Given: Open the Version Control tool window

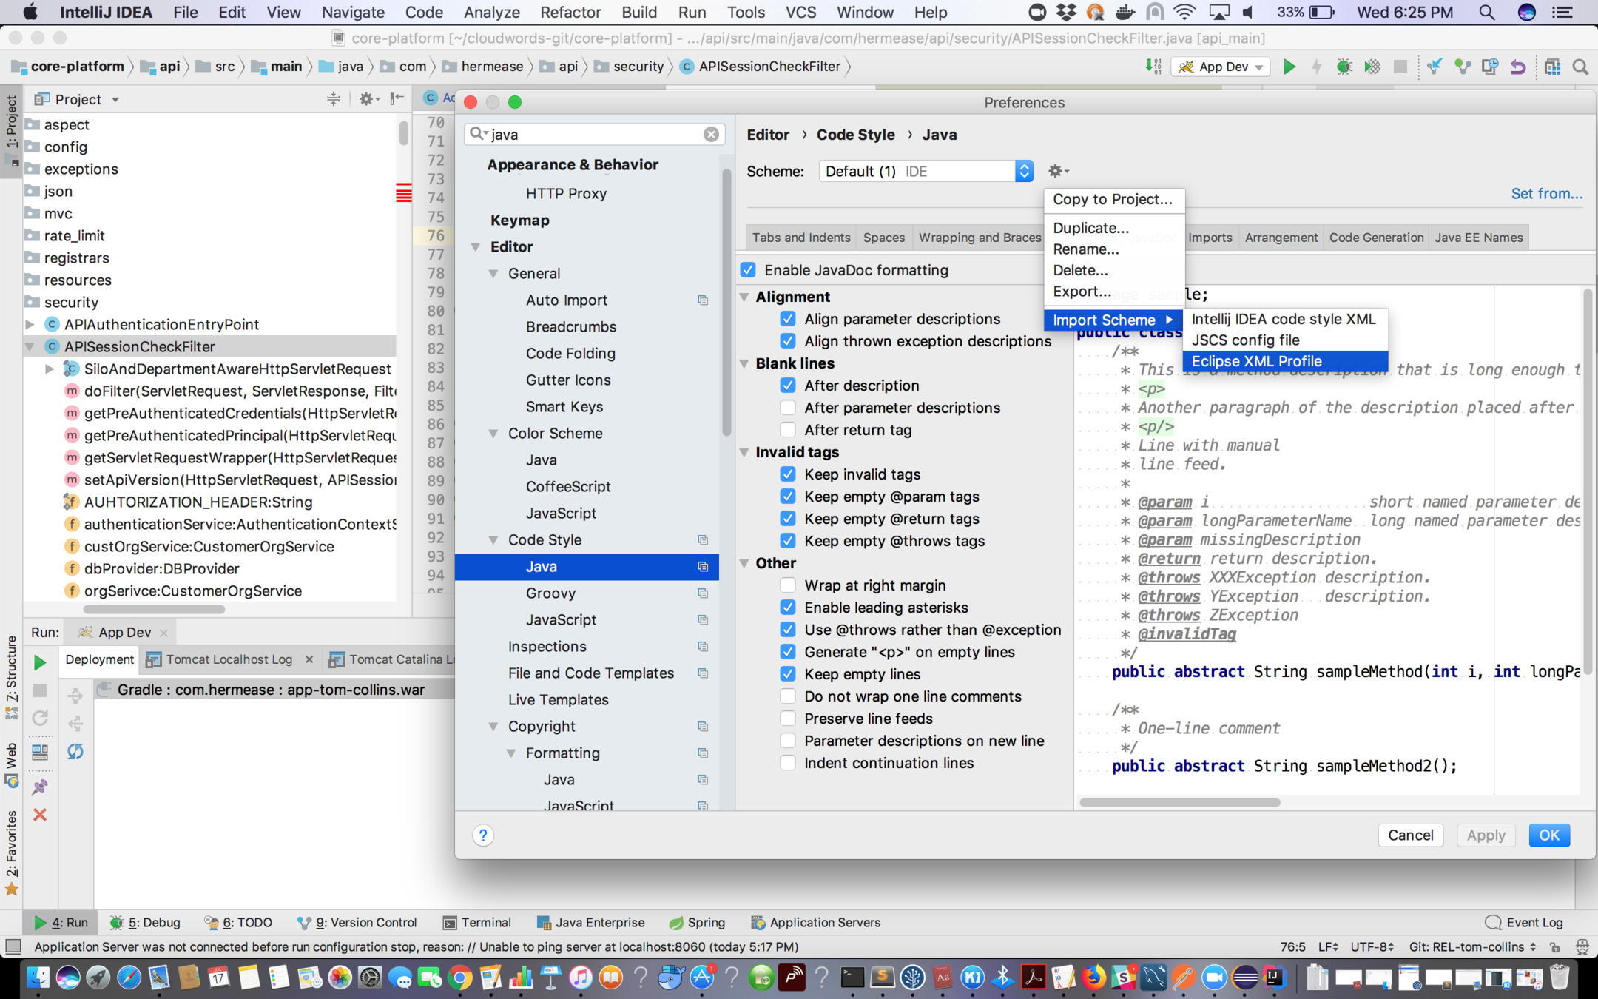Looking at the screenshot, I should 357,922.
